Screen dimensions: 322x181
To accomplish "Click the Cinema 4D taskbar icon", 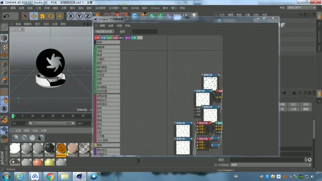I will point(79,177).
